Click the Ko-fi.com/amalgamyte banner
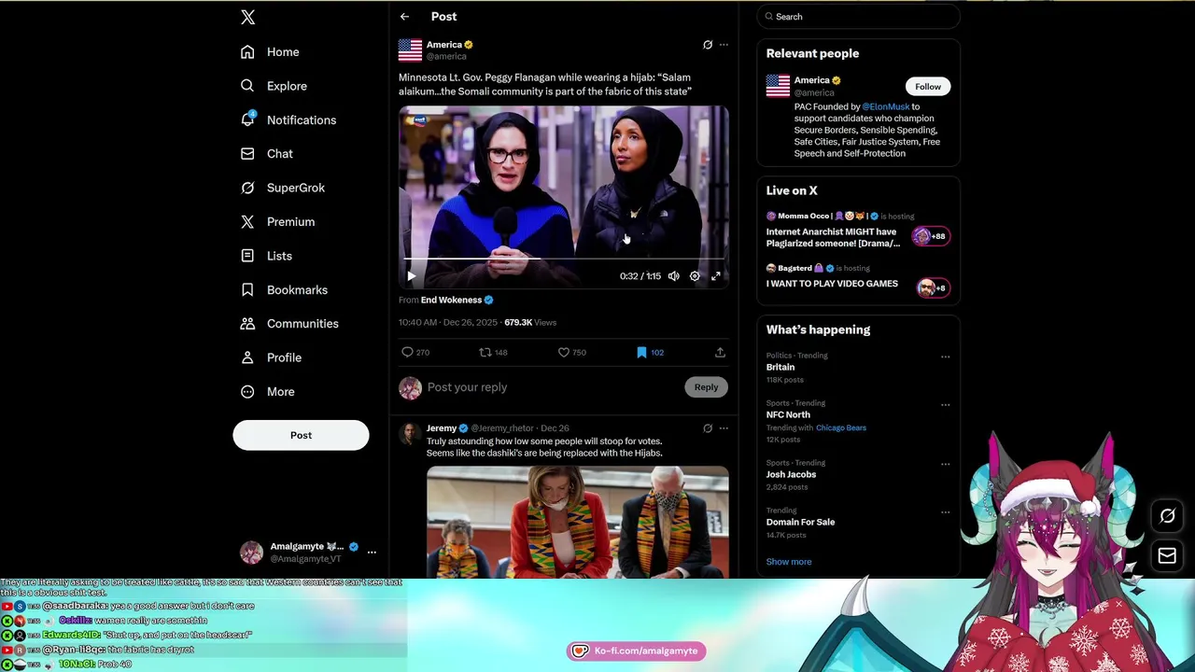 636,651
